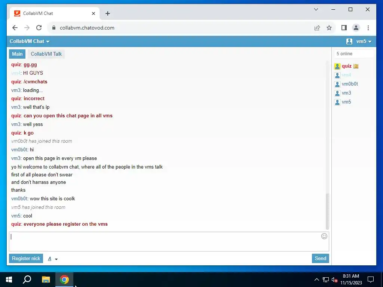
Task: Open the taskbar clock and date
Action: click(351, 280)
